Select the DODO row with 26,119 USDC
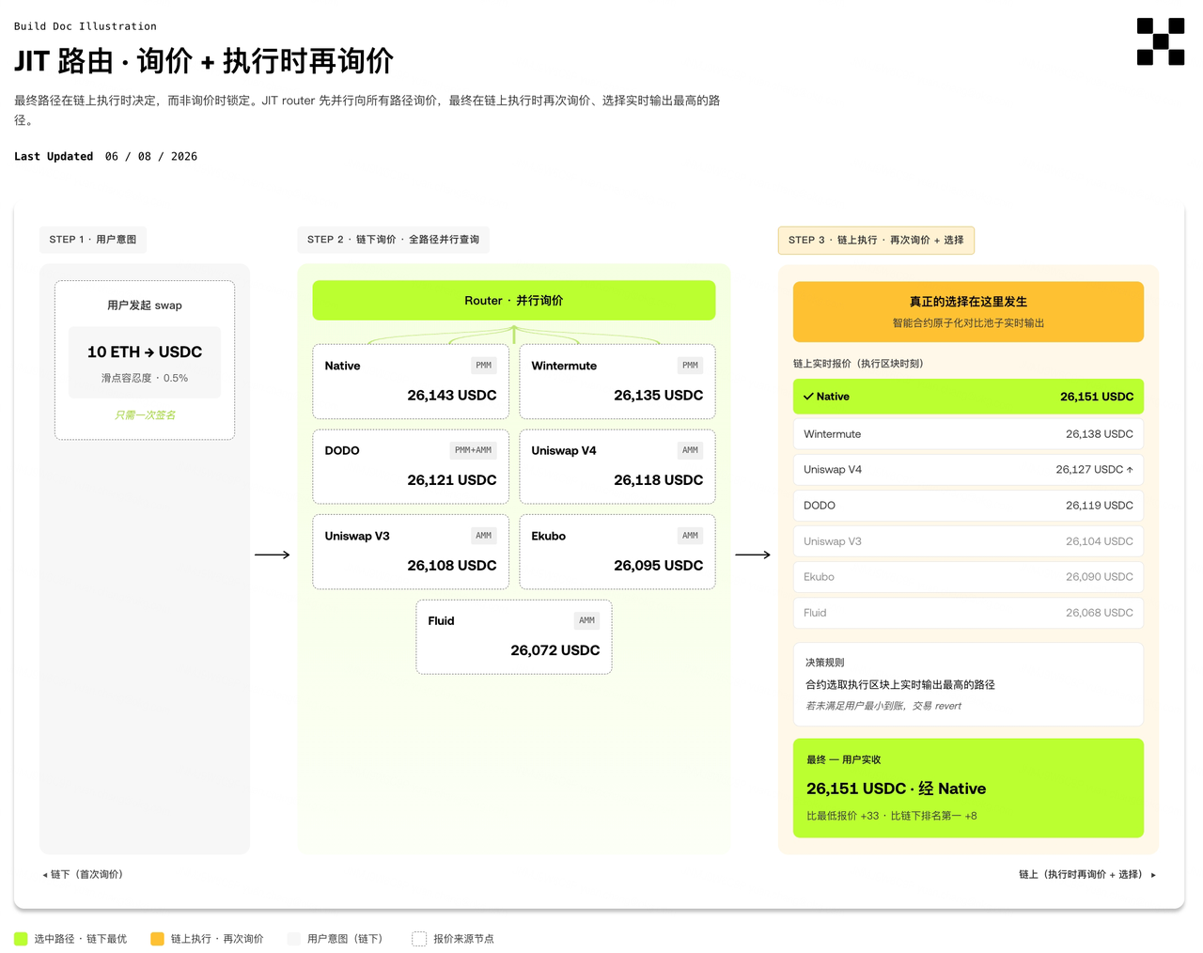The height and width of the screenshot is (953, 1203). (968, 506)
